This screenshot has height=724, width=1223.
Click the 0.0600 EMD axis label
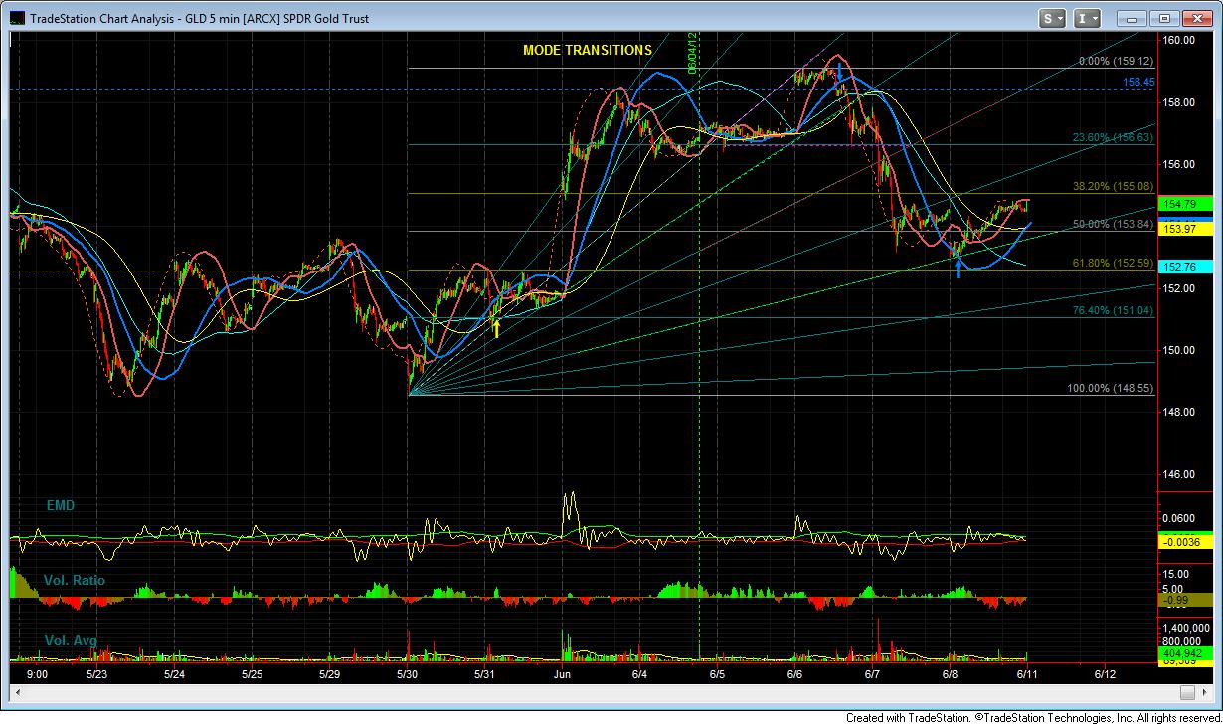click(1179, 519)
